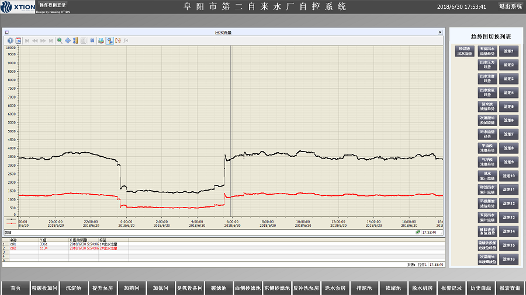
Task: Open 历史曲线 history curves page
Action: [480, 288]
